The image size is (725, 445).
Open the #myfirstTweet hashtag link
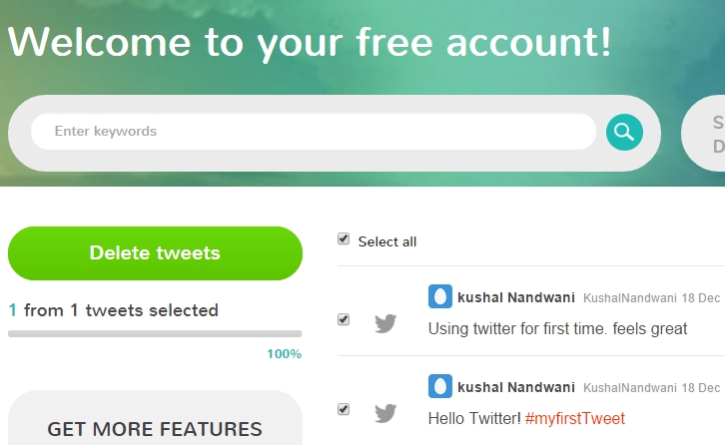(x=574, y=418)
